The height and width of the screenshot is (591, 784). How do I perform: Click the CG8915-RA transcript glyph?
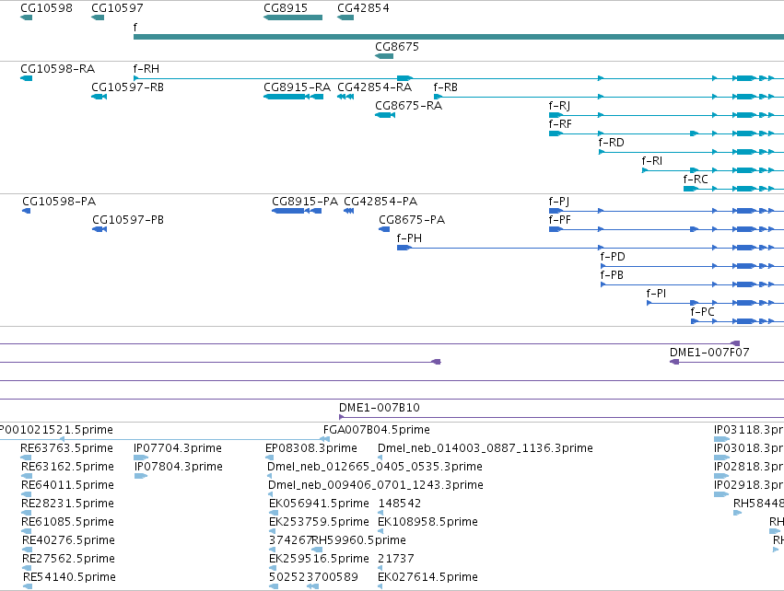[x=294, y=97]
